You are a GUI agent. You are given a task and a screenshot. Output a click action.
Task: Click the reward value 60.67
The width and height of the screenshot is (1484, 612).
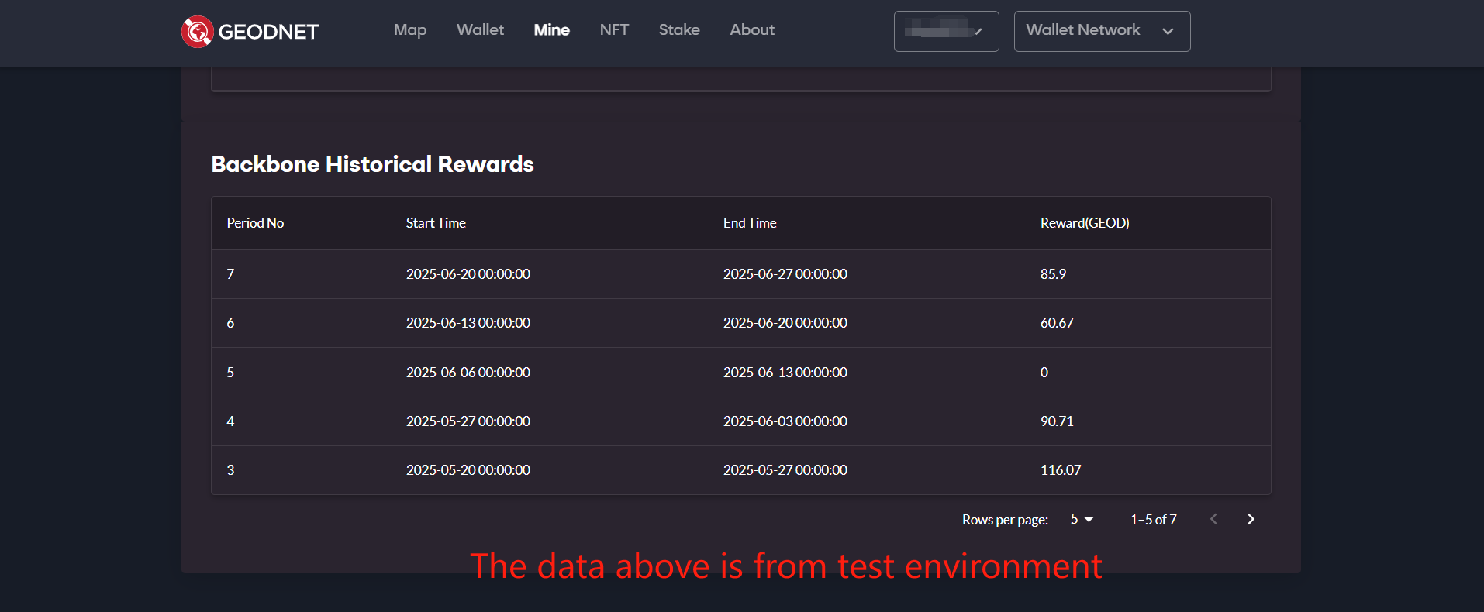pyautogui.click(x=1057, y=323)
